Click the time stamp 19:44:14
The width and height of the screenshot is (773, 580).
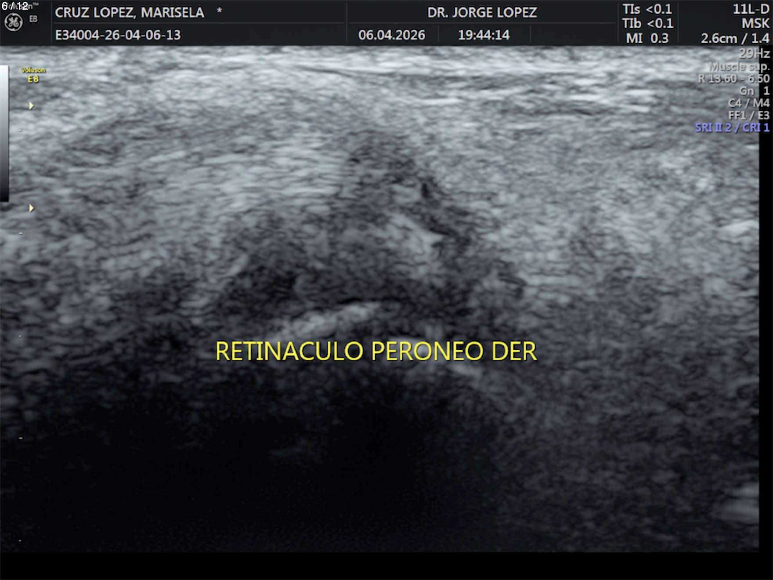(484, 35)
